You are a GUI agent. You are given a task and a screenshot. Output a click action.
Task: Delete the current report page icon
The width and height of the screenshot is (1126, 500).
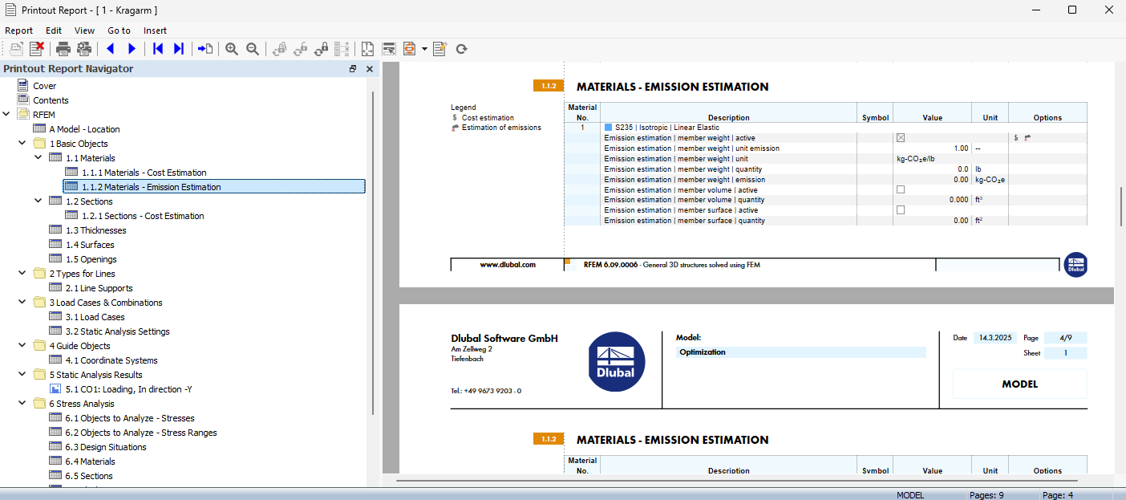36,49
